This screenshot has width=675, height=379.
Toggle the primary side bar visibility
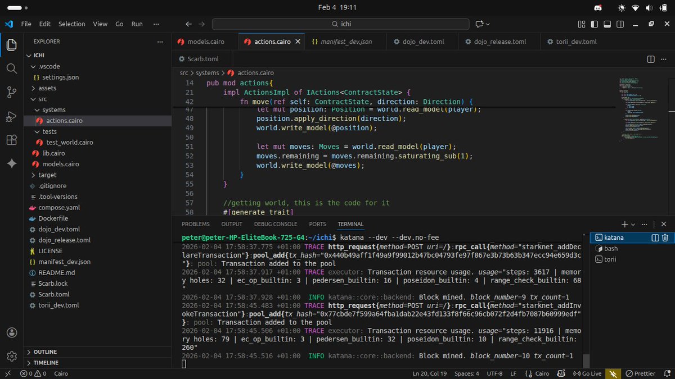pyautogui.click(x=595, y=24)
